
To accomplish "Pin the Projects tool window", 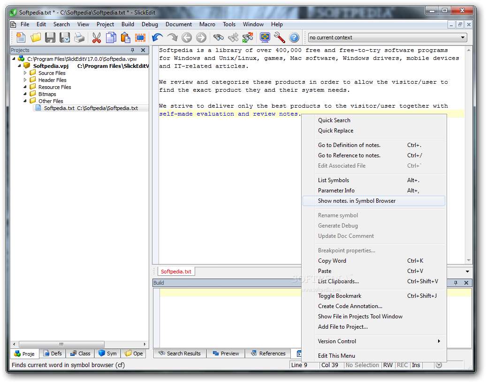I will pos(133,50).
